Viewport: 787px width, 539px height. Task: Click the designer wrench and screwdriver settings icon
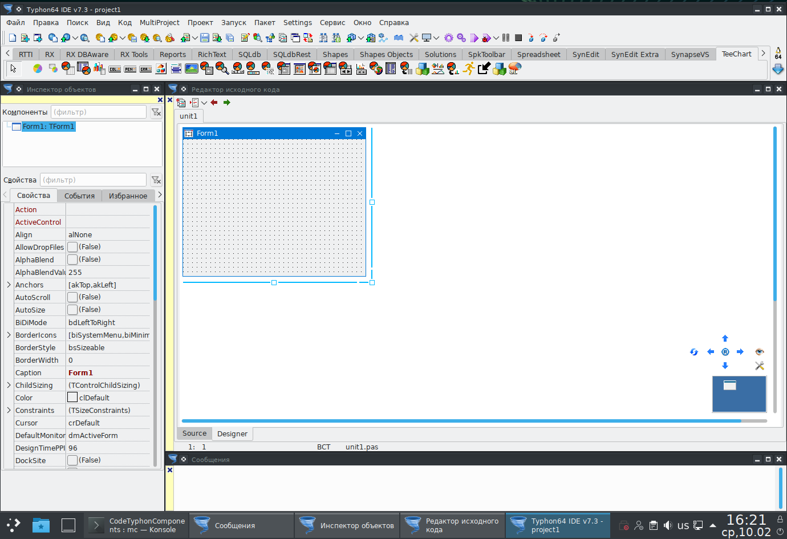760,366
